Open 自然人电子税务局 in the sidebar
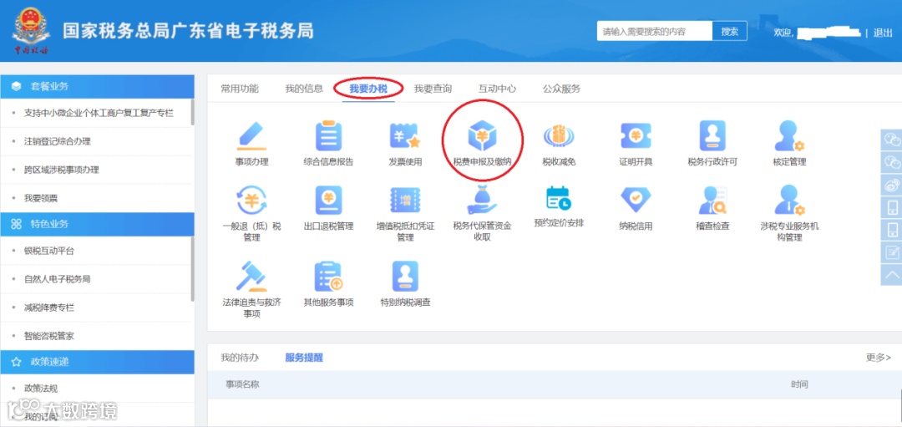902x427 pixels. click(57, 279)
